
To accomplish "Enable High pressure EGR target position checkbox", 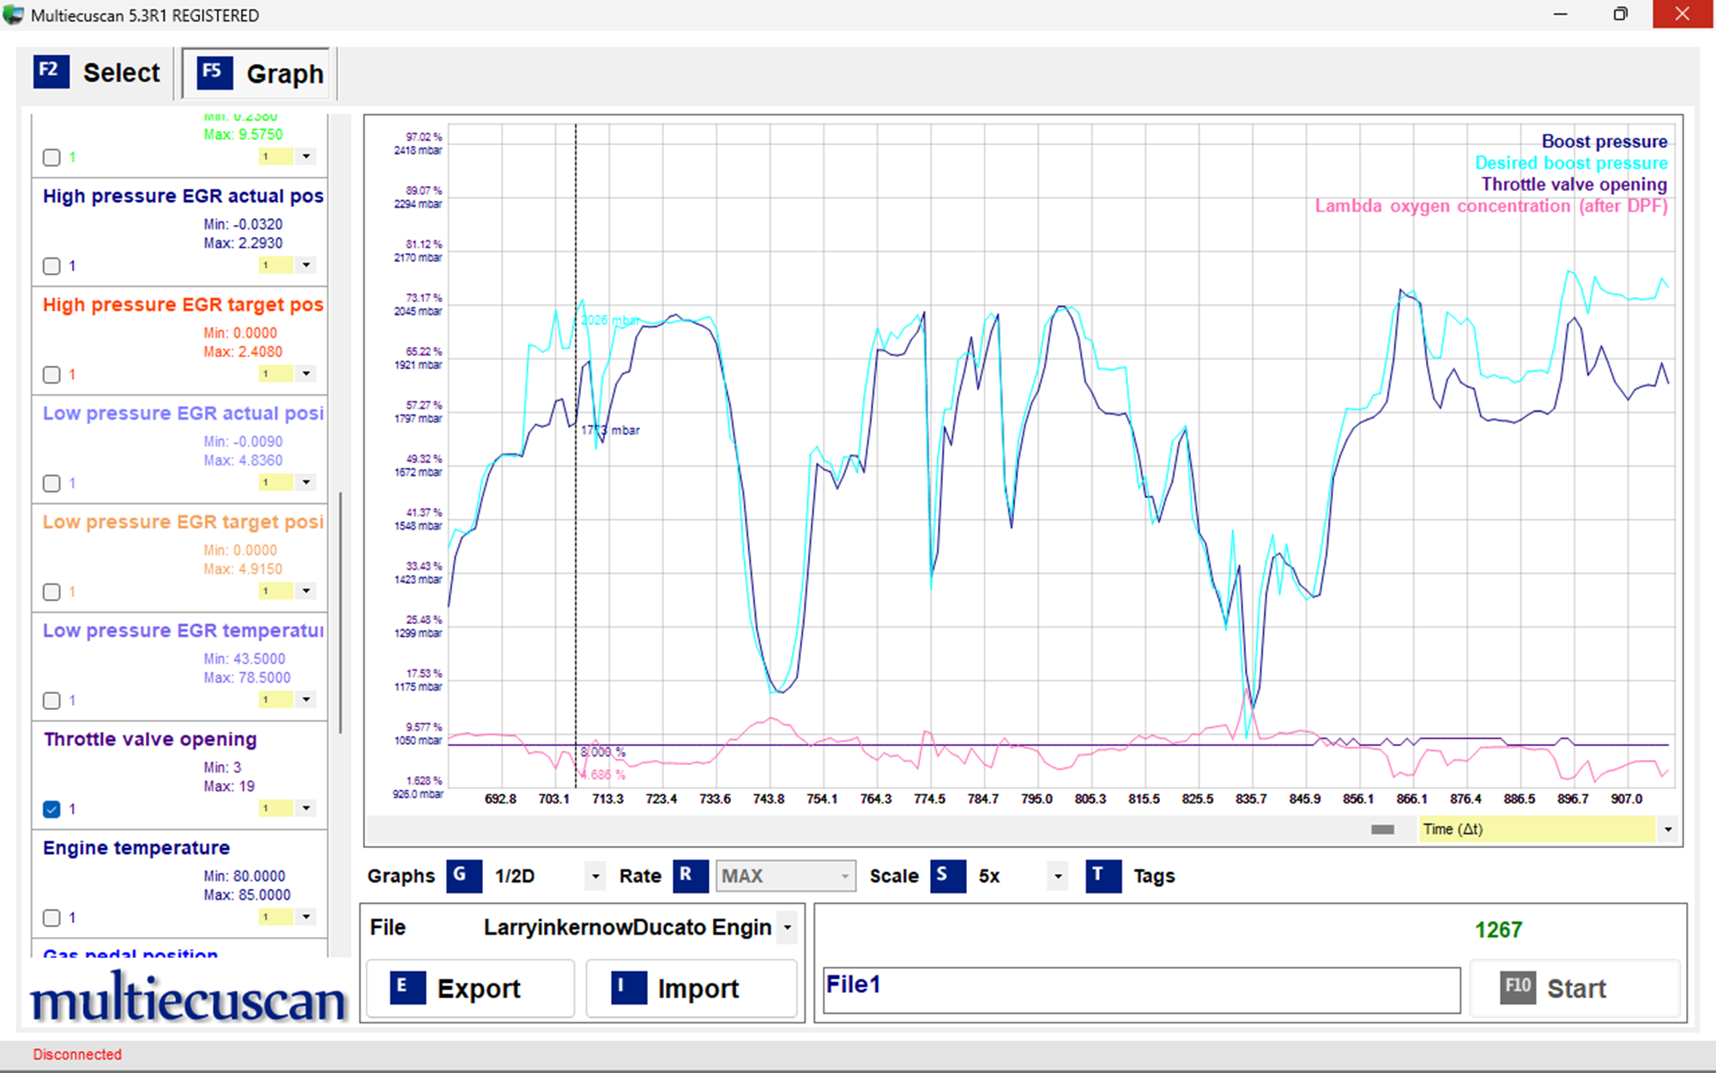I will point(51,374).
